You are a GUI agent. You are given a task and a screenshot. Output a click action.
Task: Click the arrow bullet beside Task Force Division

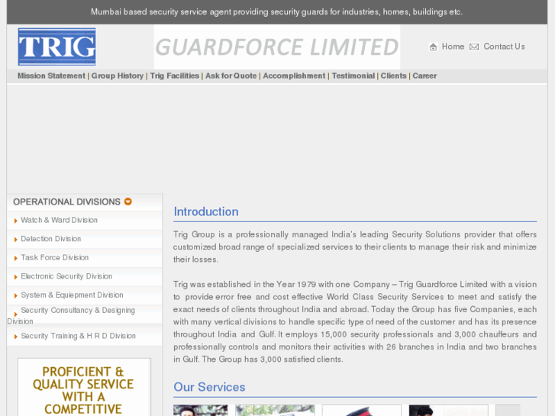[x=15, y=259]
